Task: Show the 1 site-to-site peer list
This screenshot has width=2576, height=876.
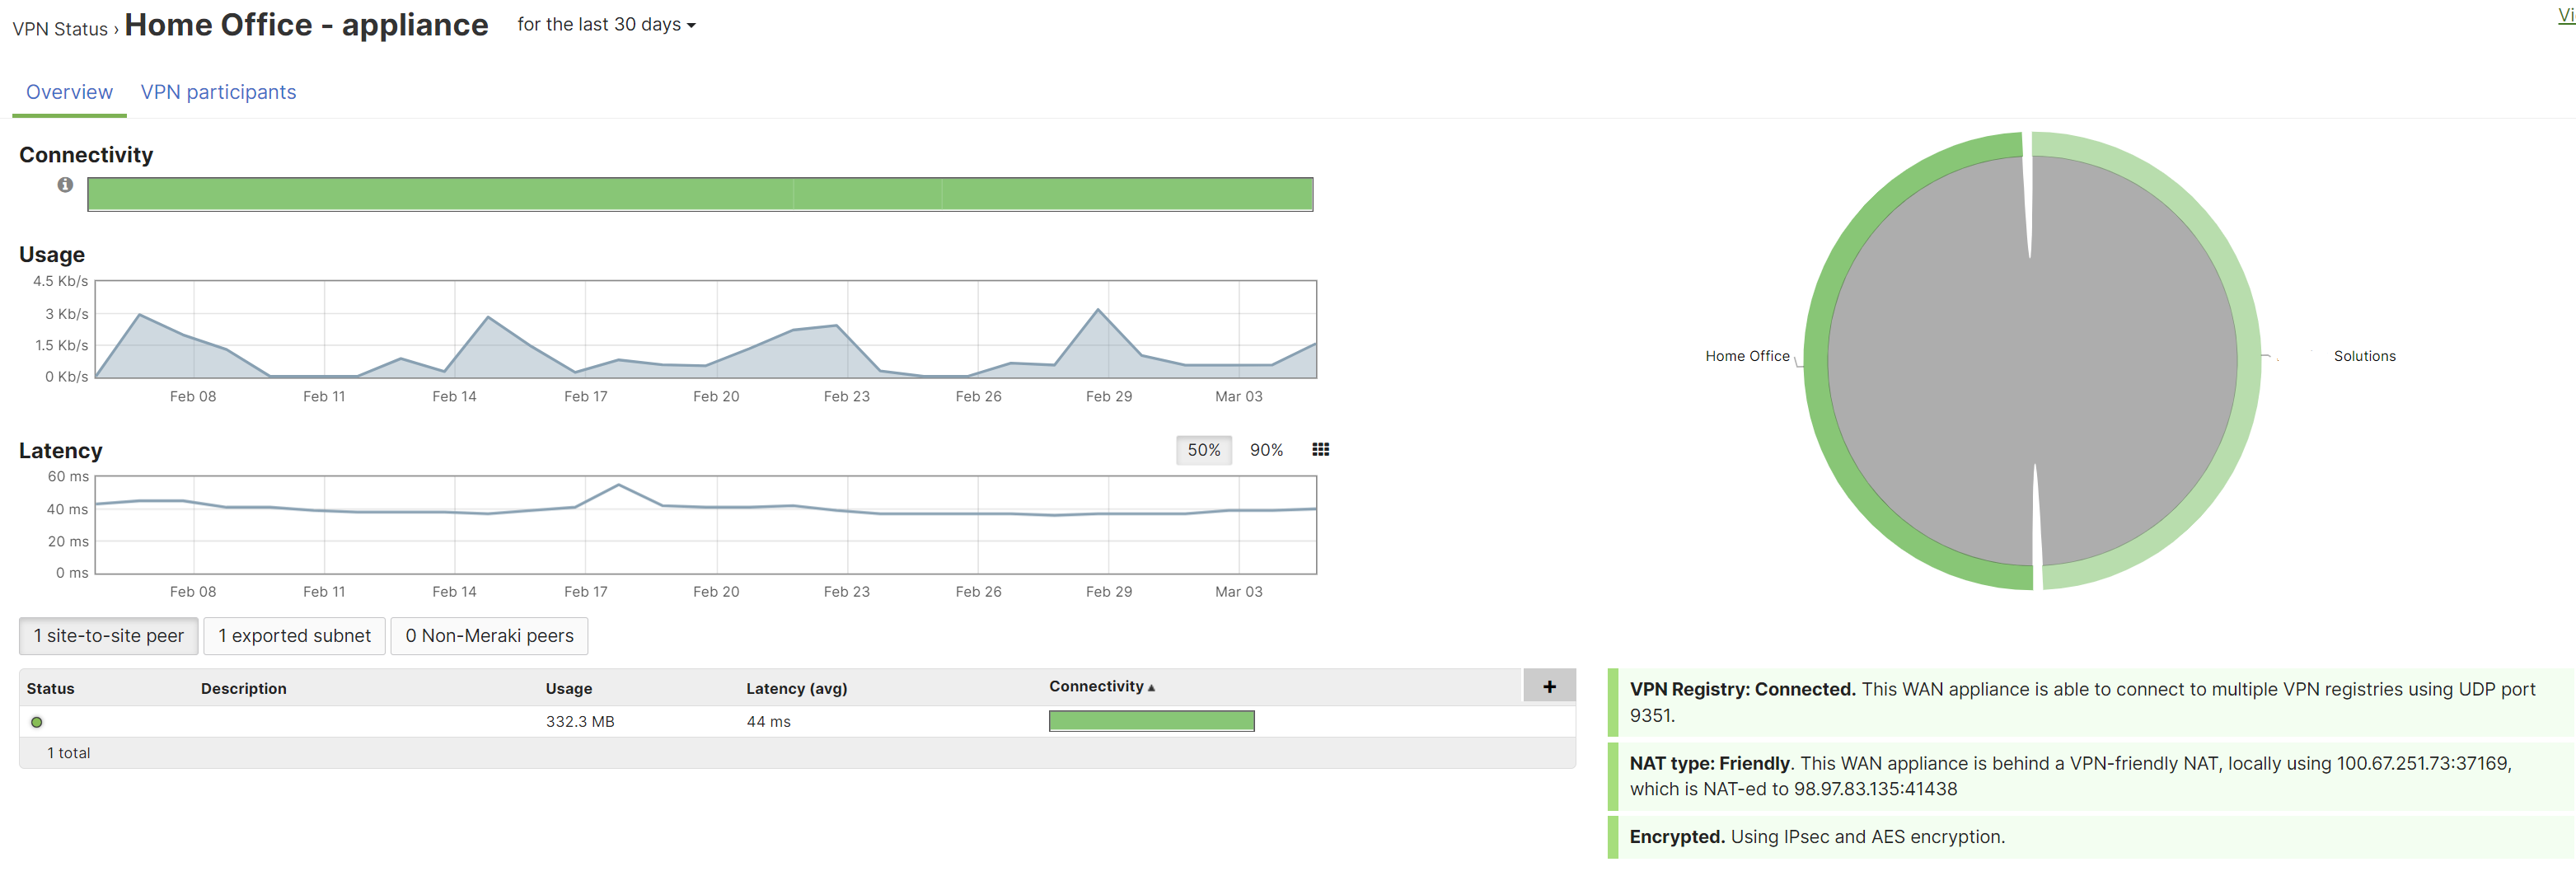Action: [x=109, y=636]
